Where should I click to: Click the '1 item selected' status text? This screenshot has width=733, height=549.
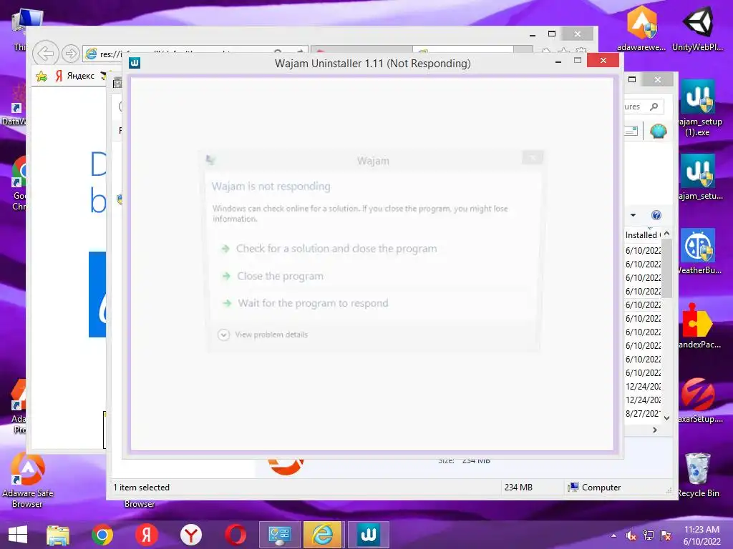click(141, 488)
